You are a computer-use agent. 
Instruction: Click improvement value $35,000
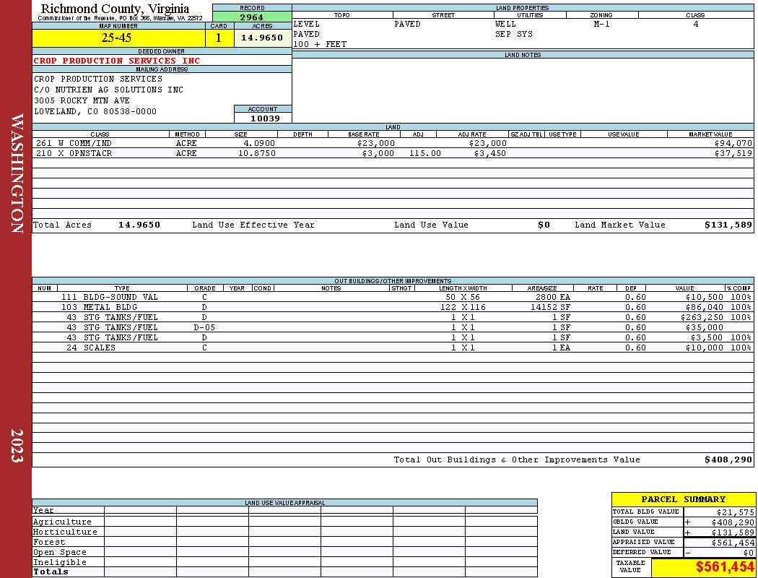point(704,327)
